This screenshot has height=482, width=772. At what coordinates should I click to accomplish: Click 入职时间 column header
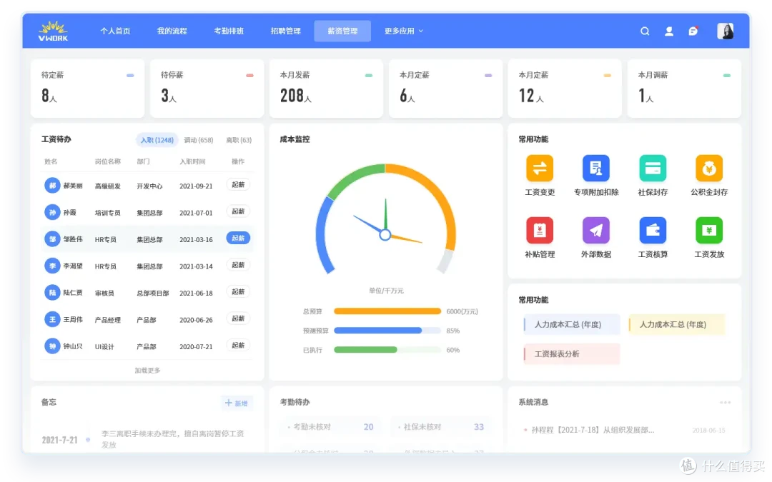[192, 161]
